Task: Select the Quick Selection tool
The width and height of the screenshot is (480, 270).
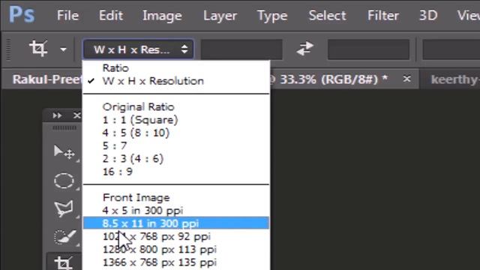Action: (x=64, y=236)
